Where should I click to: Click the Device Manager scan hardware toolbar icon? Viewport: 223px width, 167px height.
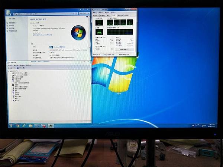pyautogui.click(x=24, y=68)
